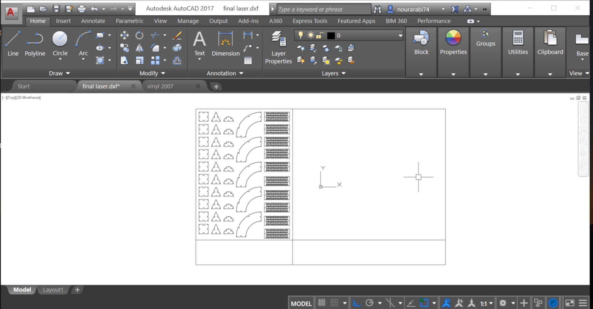Switch to vinyl 2007 drawing tab
The width and height of the screenshot is (593, 309).
pos(160,86)
